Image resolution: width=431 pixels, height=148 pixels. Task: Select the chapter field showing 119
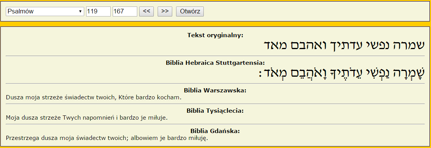click(x=98, y=12)
